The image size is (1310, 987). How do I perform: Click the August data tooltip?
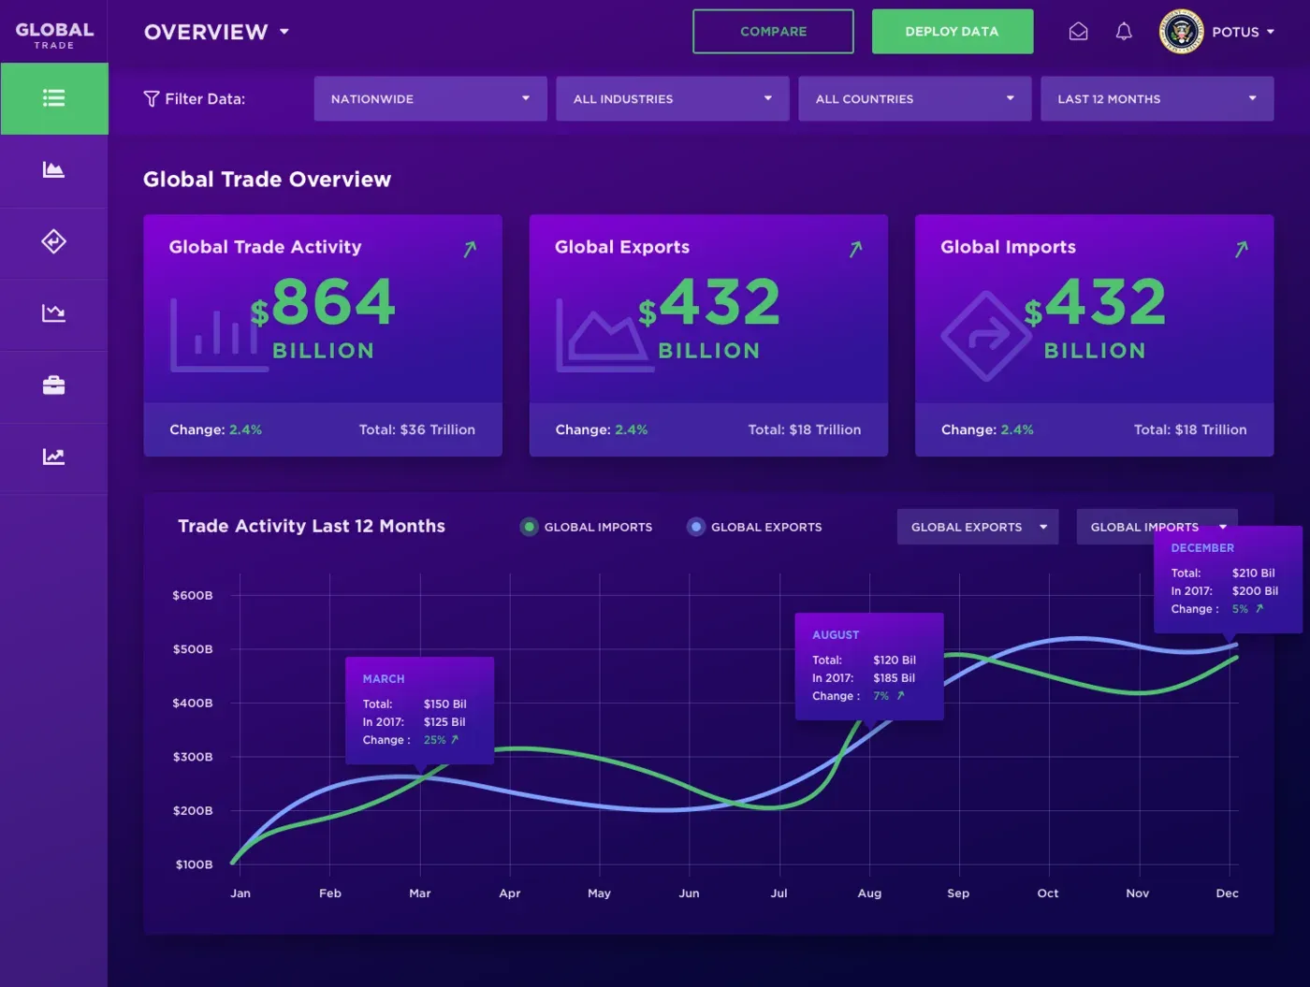coord(869,667)
